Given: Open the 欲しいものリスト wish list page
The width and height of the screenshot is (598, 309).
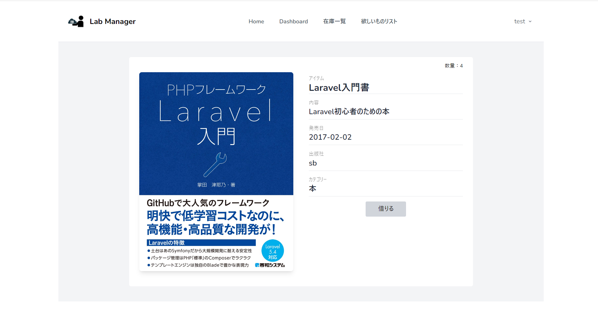Looking at the screenshot, I should point(379,21).
